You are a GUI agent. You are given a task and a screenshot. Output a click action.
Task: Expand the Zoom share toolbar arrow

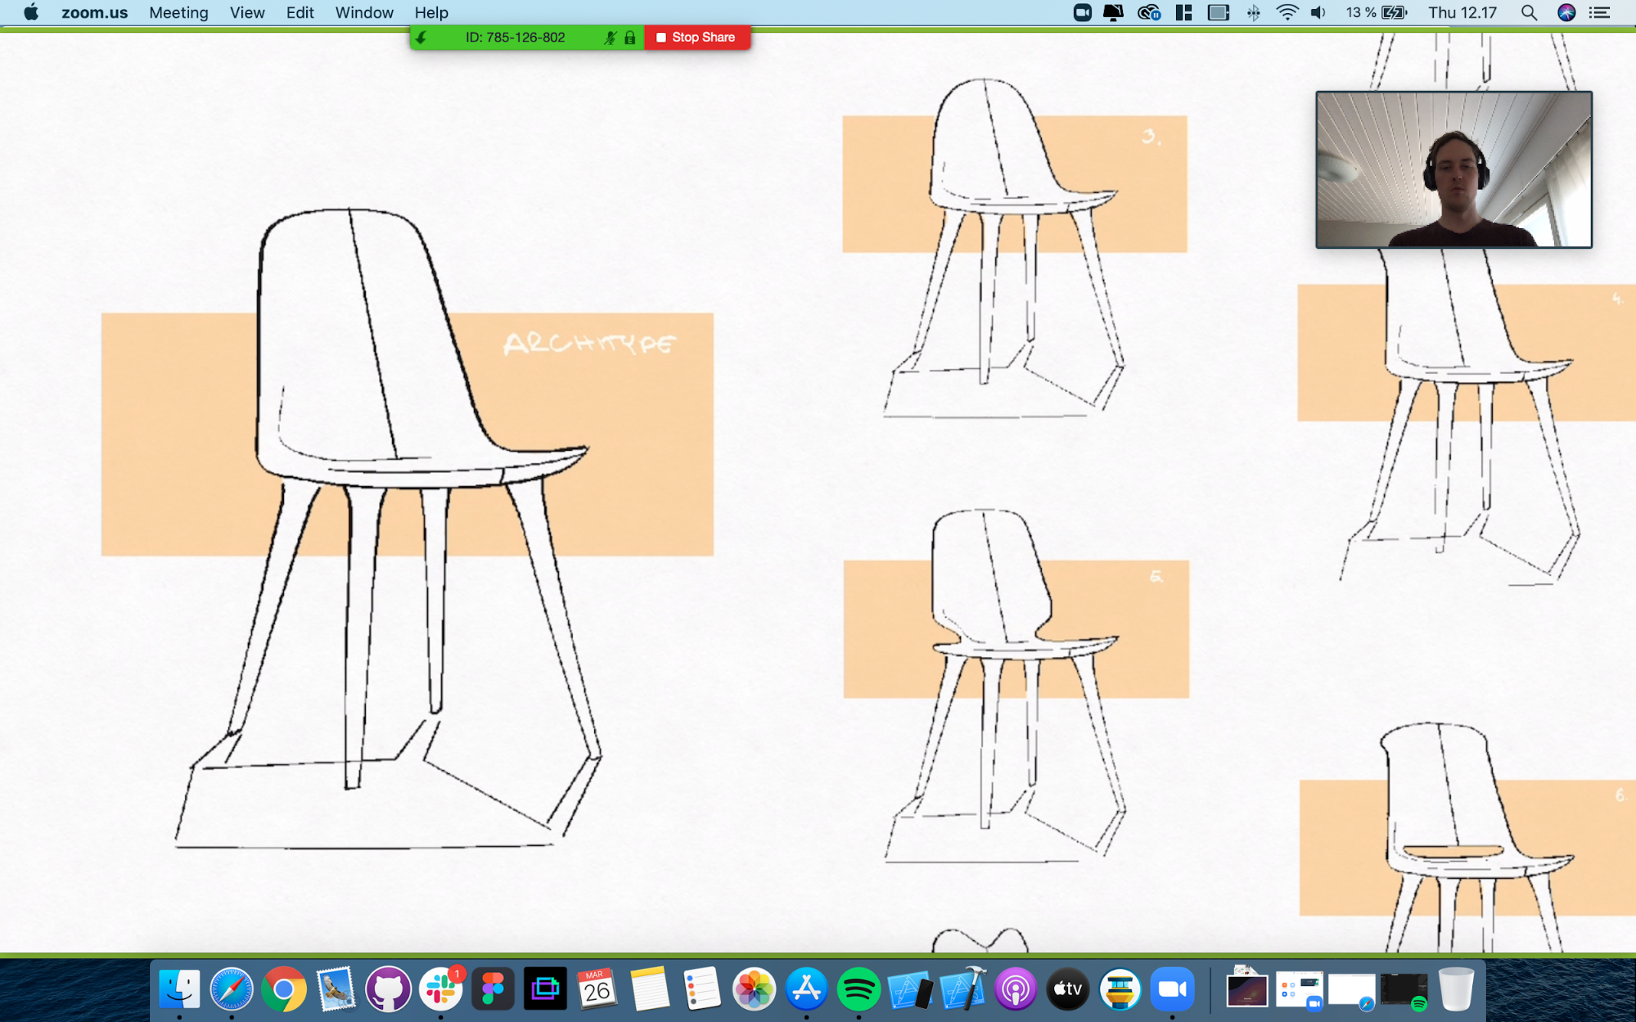421,38
